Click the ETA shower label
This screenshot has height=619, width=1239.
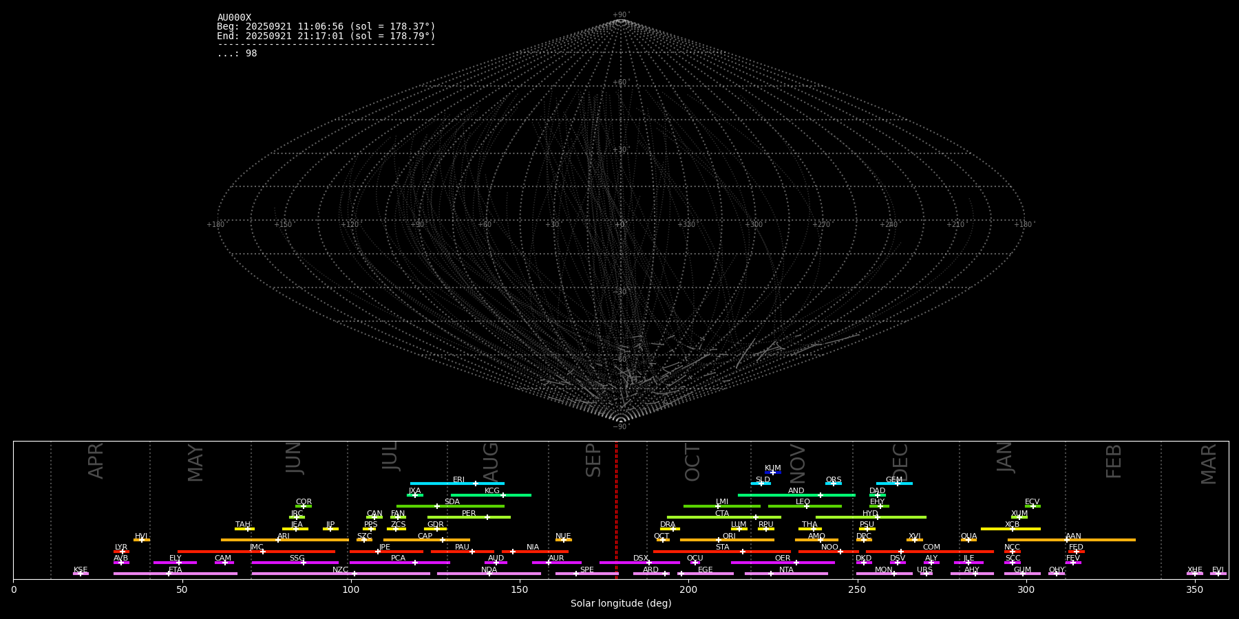click(x=175, y=570)
